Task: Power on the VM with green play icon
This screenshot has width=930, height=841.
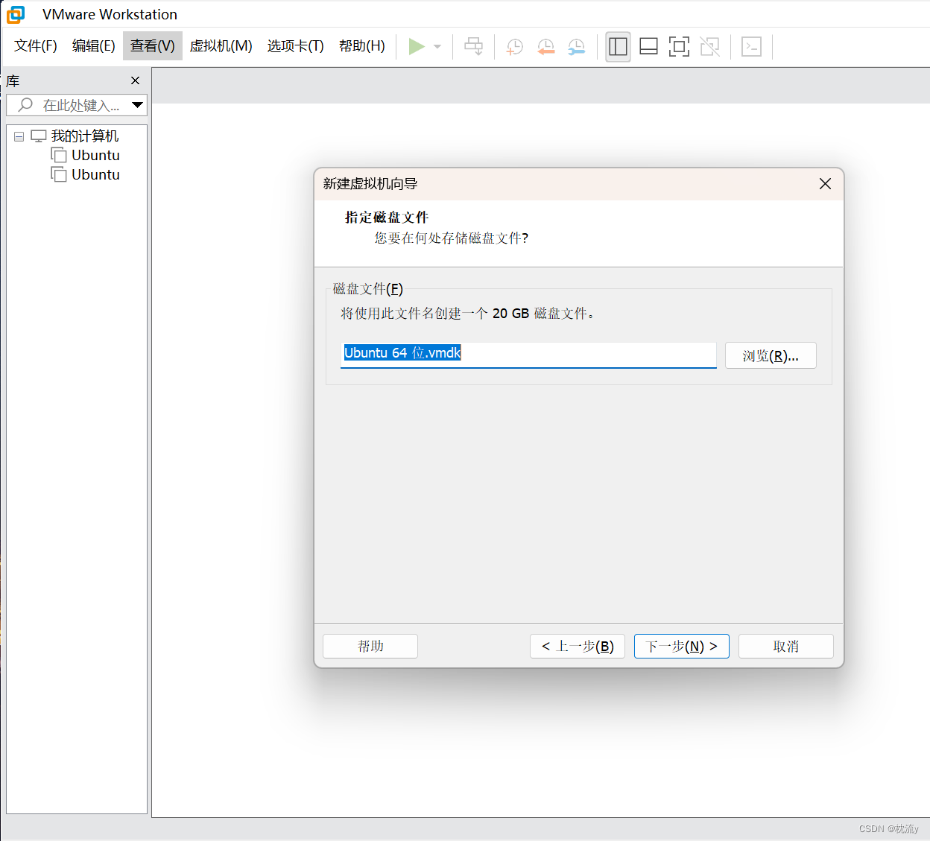Action: coord(417,46)
